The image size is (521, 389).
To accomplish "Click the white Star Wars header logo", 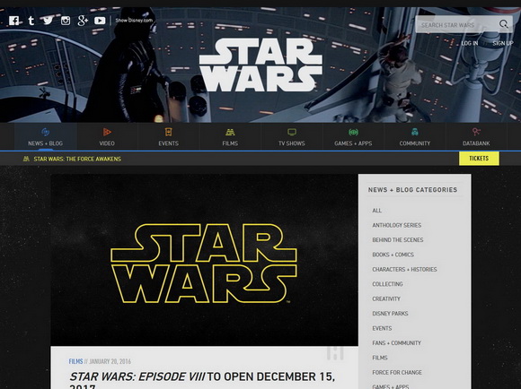I will (x=260, y=65).
